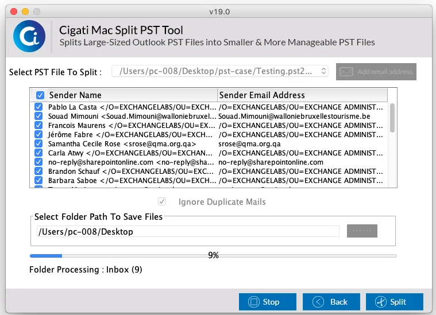Select no-reply@sharepointonline.com email address cell
Viewport: 436px width, 315px height.
[271, 162]
